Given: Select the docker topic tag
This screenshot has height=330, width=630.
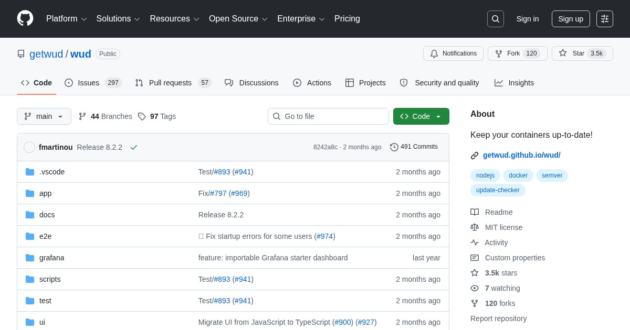Looking at the screenshot, I should [x=518, y=175].
